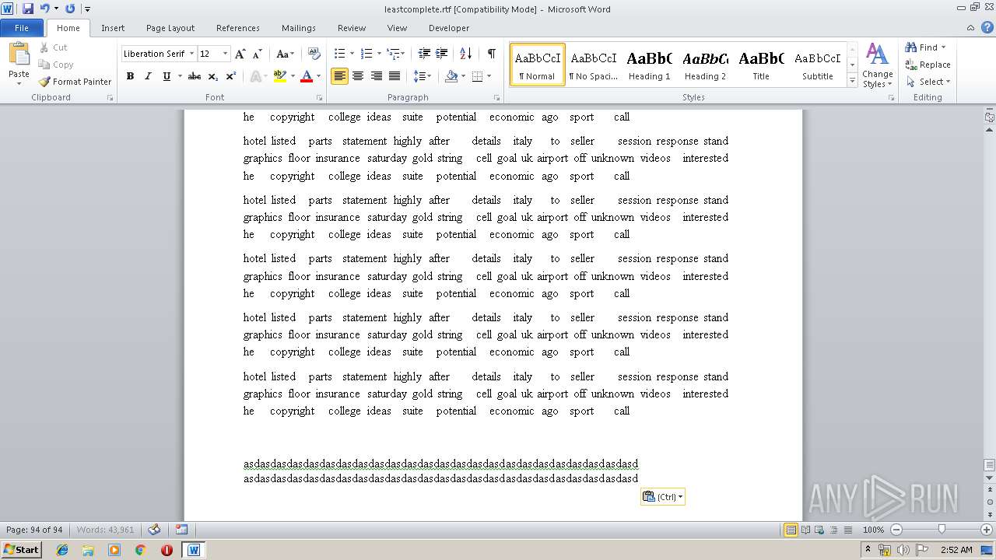Click zoom out minus button

pyautogui.click(x=896, y=530)
